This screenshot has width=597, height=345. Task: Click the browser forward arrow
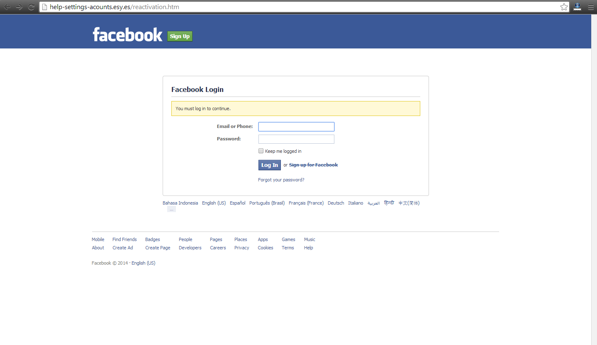(x=19, y=7)
